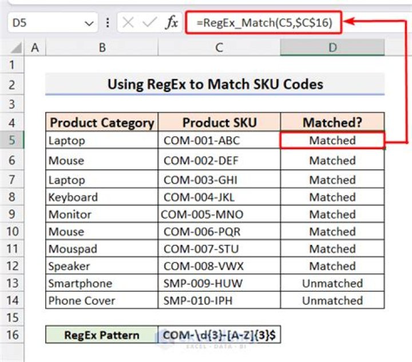Select row 2 header
This screenshot has width=412, height=362.
tap(12, 85)
